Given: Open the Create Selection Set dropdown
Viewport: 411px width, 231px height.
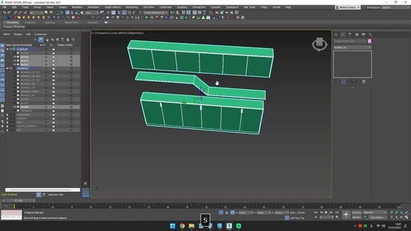Looking at the screenshot, I should 155,13.
